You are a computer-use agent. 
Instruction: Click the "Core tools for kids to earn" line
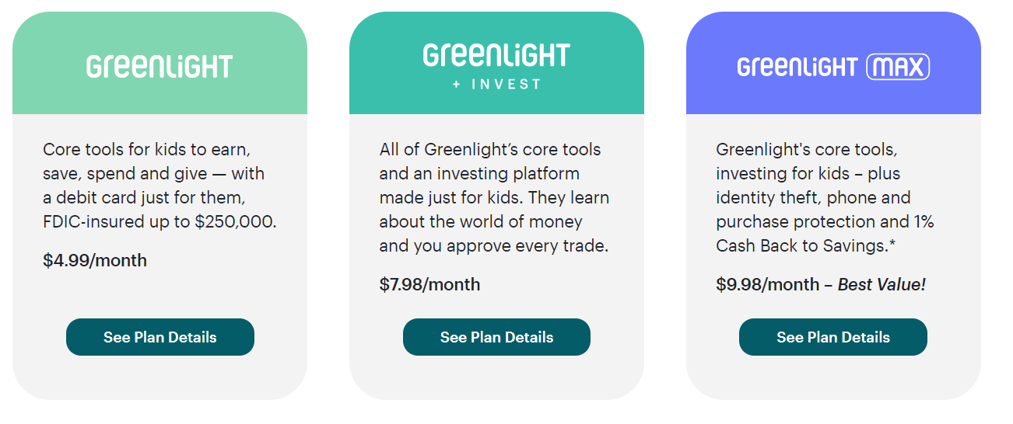147,149
